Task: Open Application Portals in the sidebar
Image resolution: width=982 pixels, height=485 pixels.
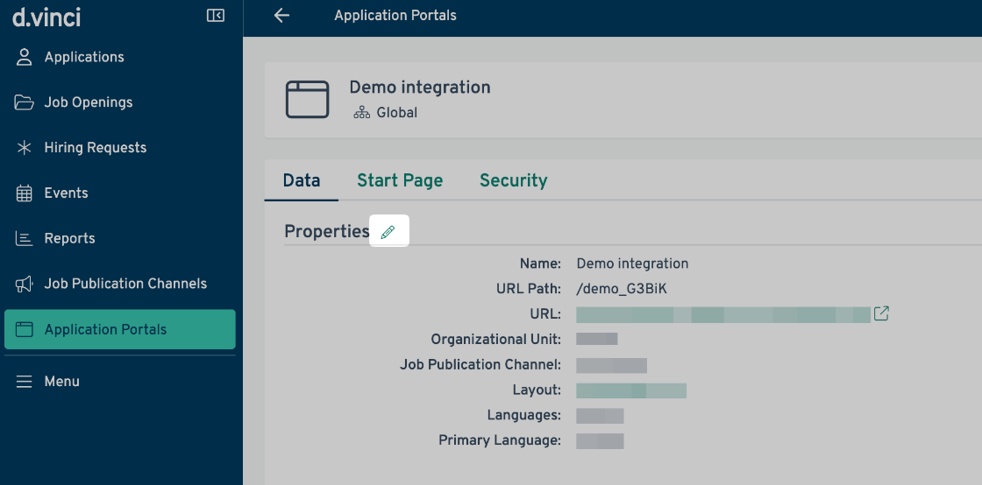Action: click(x=105, y=330)
